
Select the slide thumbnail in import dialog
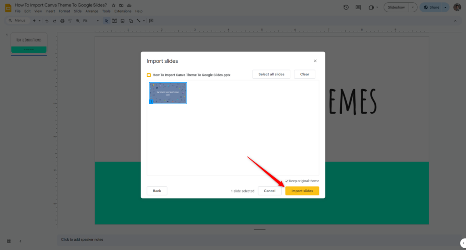pyautogui.click(x=168, y=93)
